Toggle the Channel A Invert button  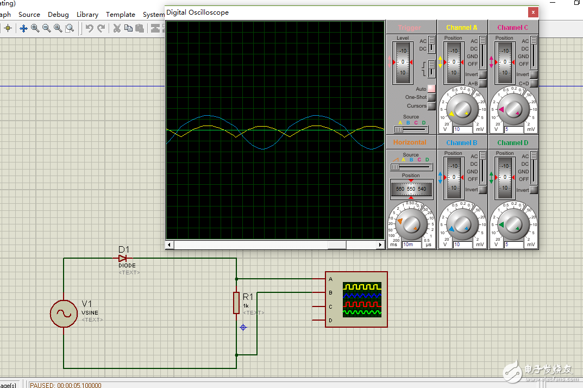coord(482,74)
